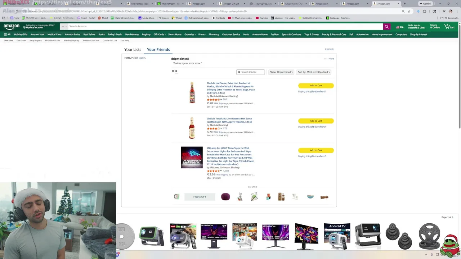The image size is (461, 259).
Task: Click the purple pouf gift icon
Action: 225,197
